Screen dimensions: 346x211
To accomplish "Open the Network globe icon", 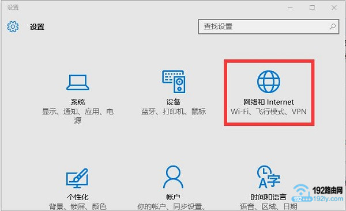I will [x=269, y=82].
